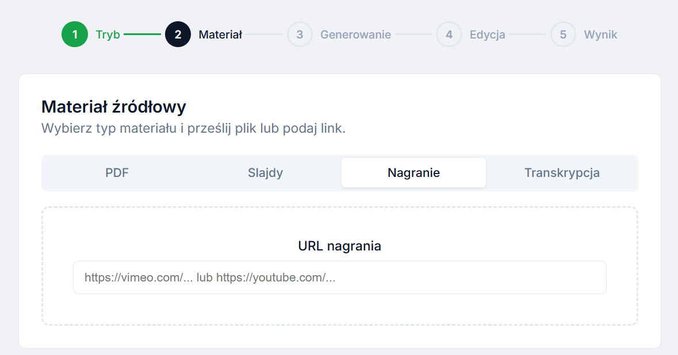Click the step 3 circle

[300, 34]
